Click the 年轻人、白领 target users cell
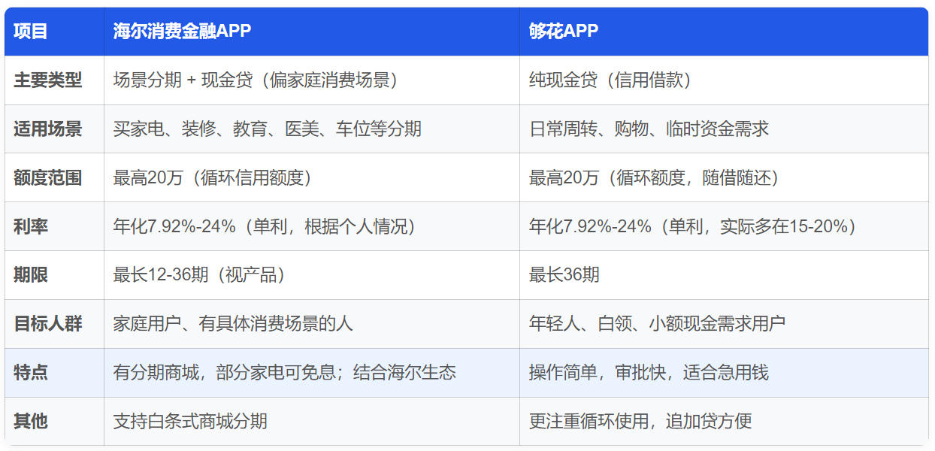Screen dimensions: 935x451 (657, 324)
